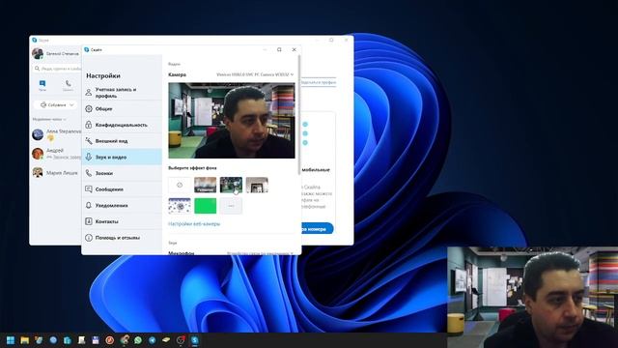Open the "Внешний вид" appearance section
The height and width of the screenshot is (348, 618).
(x=123, y=141)
